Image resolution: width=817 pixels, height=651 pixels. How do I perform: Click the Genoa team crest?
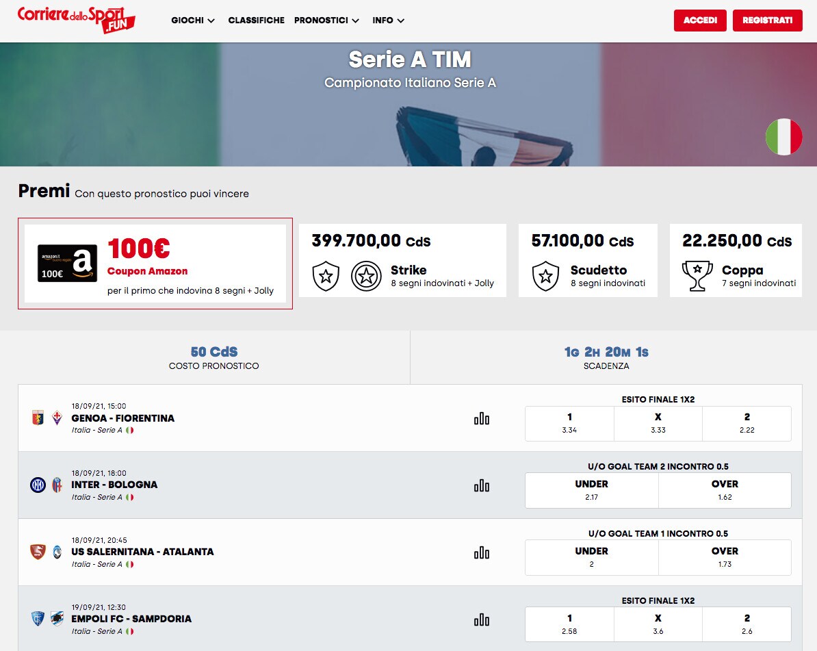pyautogui.click(x=38, y=418)
